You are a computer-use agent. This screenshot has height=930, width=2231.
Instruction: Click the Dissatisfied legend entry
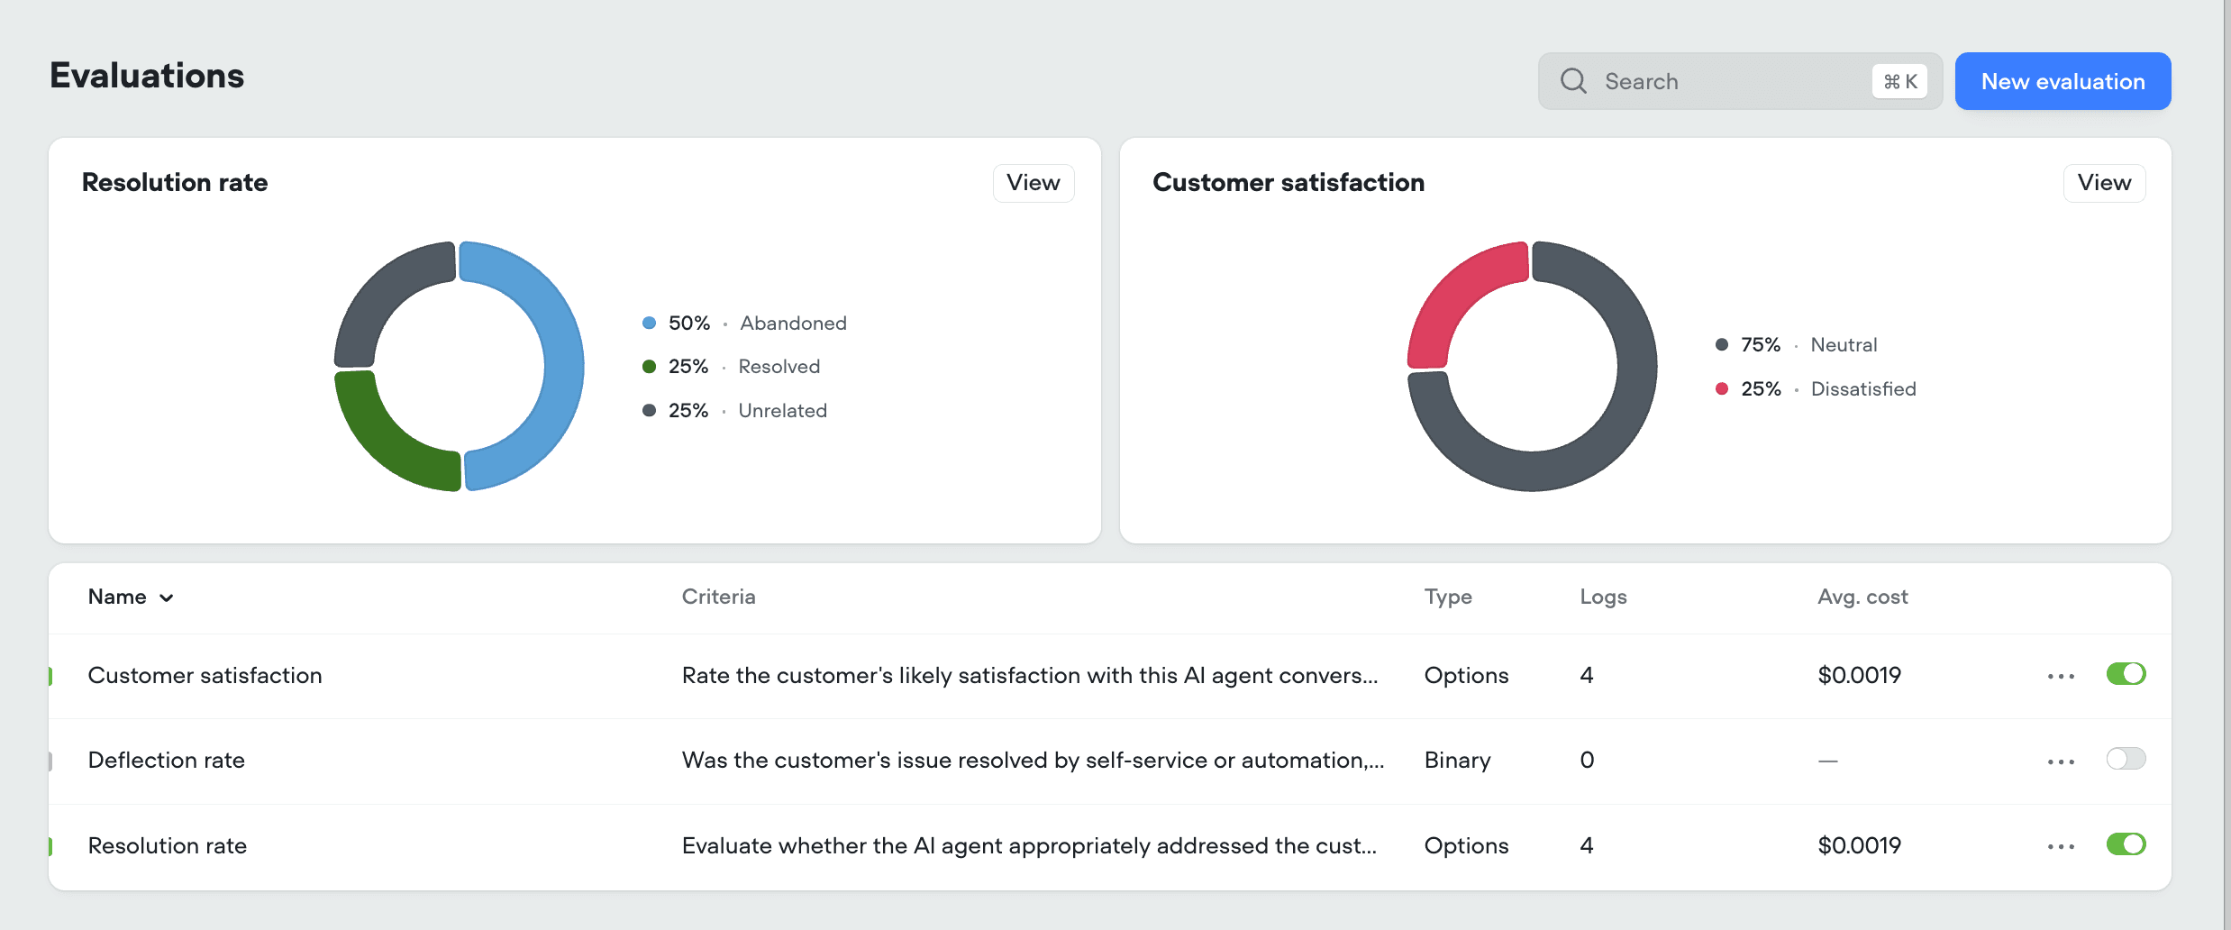pos(1816,389)
